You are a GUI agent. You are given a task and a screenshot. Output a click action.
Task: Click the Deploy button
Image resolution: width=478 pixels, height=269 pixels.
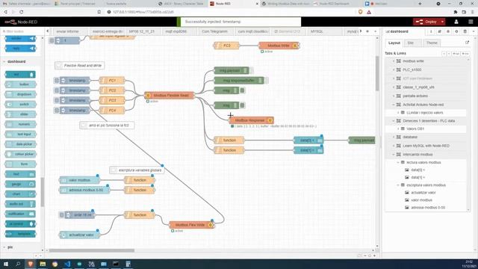(x=426, y=22)
